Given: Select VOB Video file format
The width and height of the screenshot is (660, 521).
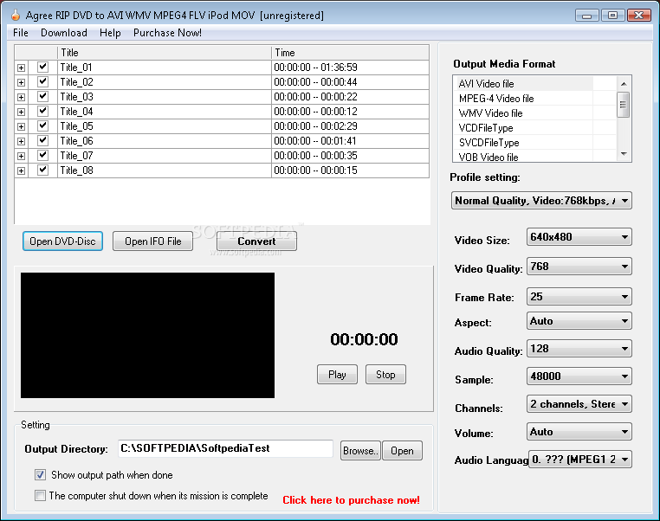Looking at the screenshot, I should coord(525,157).
